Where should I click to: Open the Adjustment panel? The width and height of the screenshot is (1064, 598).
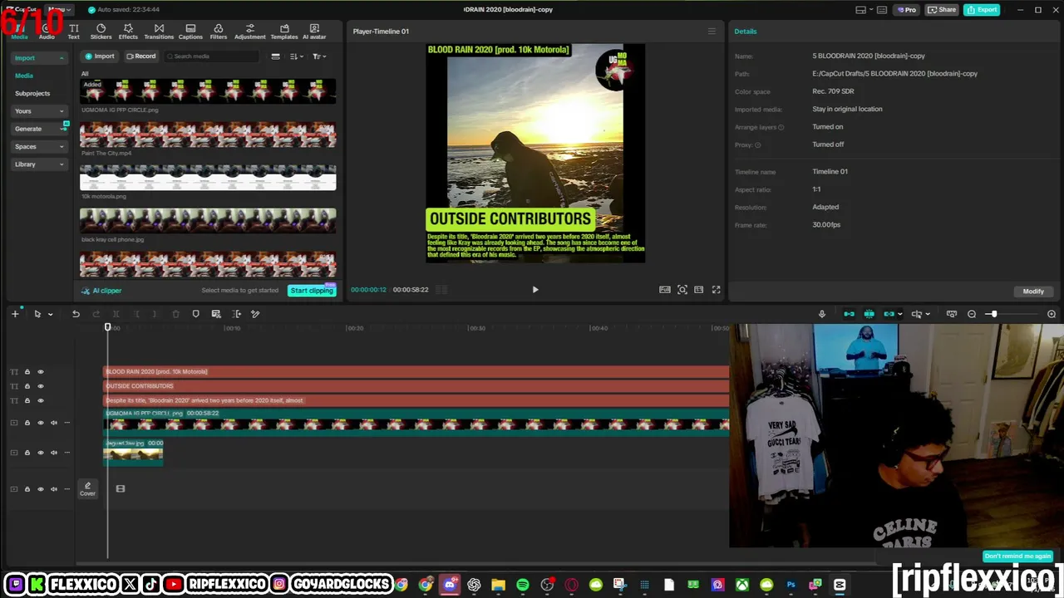(249, 32)
